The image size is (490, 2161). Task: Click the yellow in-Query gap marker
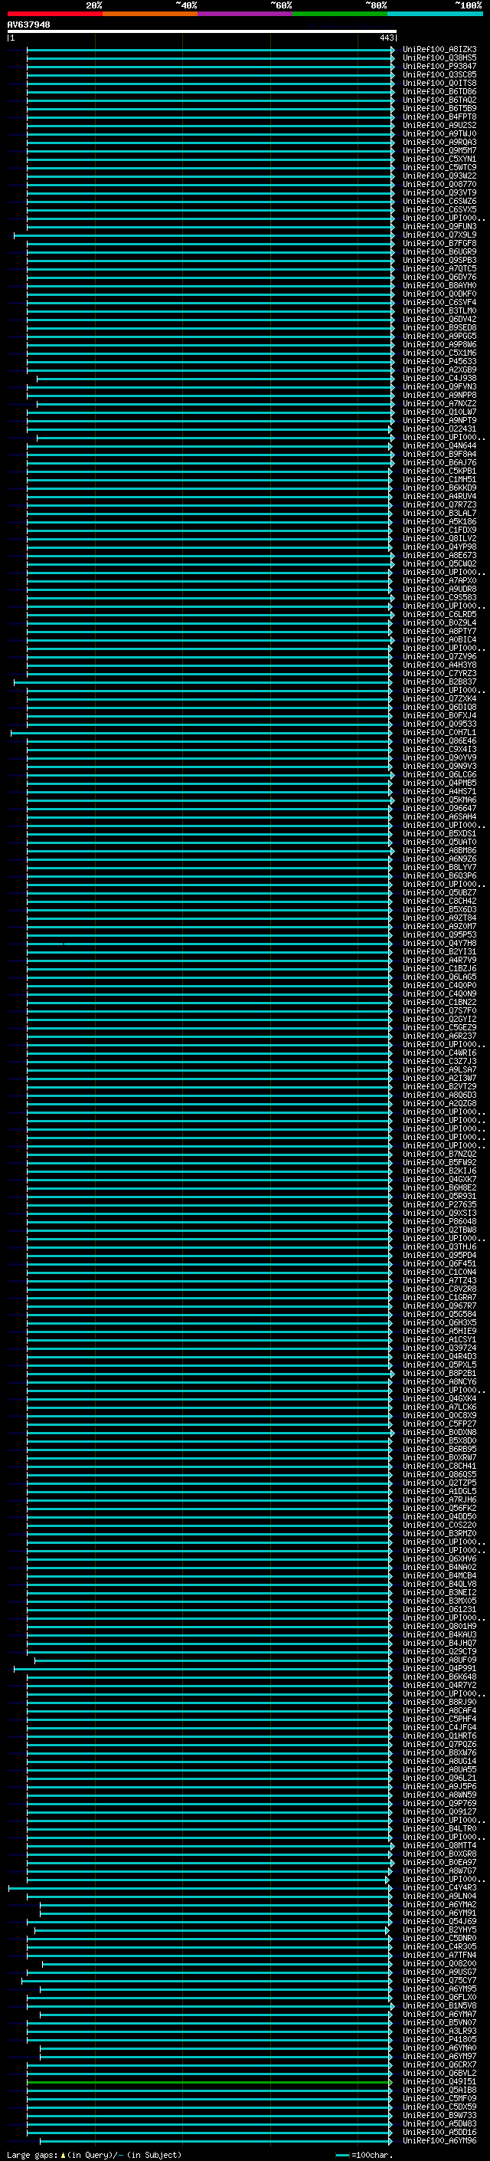[63, 2155]
